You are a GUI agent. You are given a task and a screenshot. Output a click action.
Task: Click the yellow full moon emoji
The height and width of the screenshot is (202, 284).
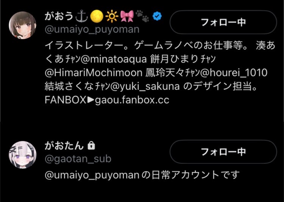tap(97, 16)
